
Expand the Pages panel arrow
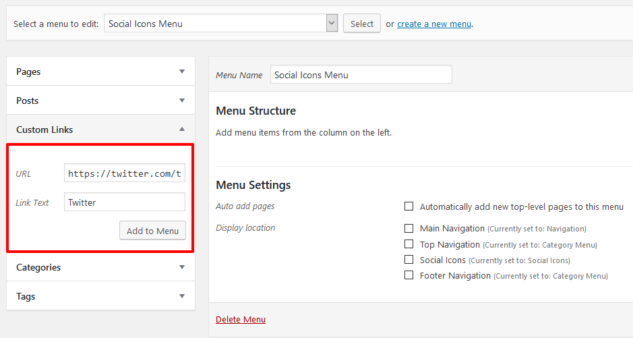coord(182,72)
